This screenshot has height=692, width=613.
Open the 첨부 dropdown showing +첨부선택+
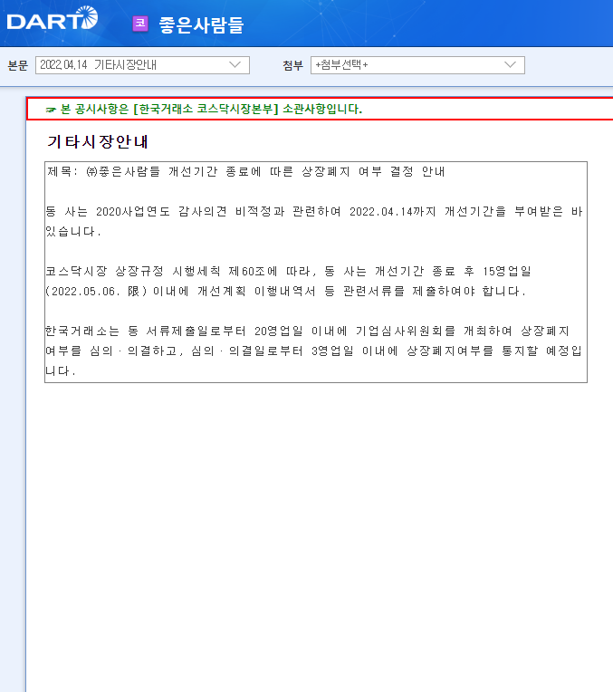[417, 65]
